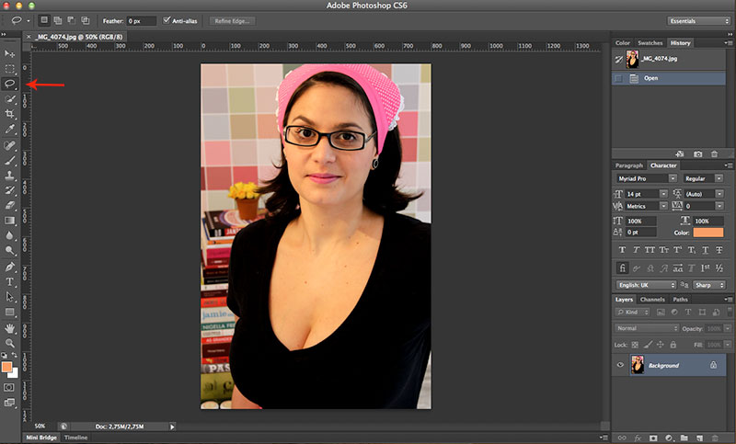The image size is (736, 444).
Task: Select the Move tool
Action: [x=10, y=53]
